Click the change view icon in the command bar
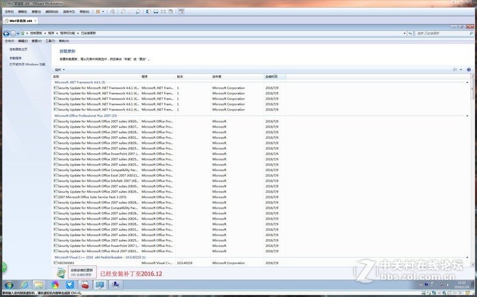Screen dimensions: 477x297 pyautogui.click(x=455, y=70)
